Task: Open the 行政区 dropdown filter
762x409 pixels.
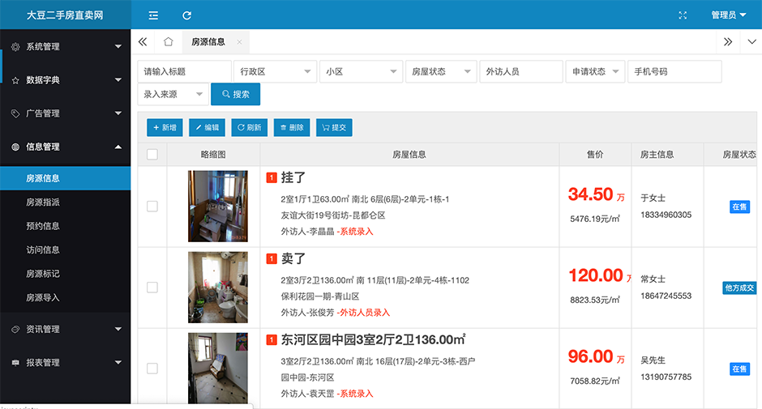Action: click(275, 72)
